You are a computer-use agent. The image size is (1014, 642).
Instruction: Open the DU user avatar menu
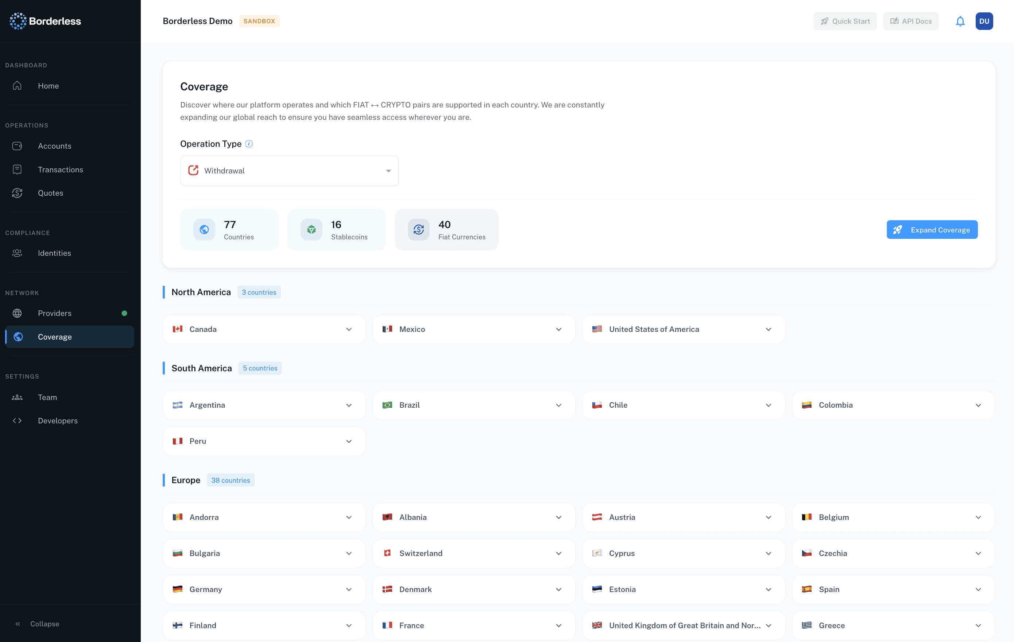coord(984,21)
